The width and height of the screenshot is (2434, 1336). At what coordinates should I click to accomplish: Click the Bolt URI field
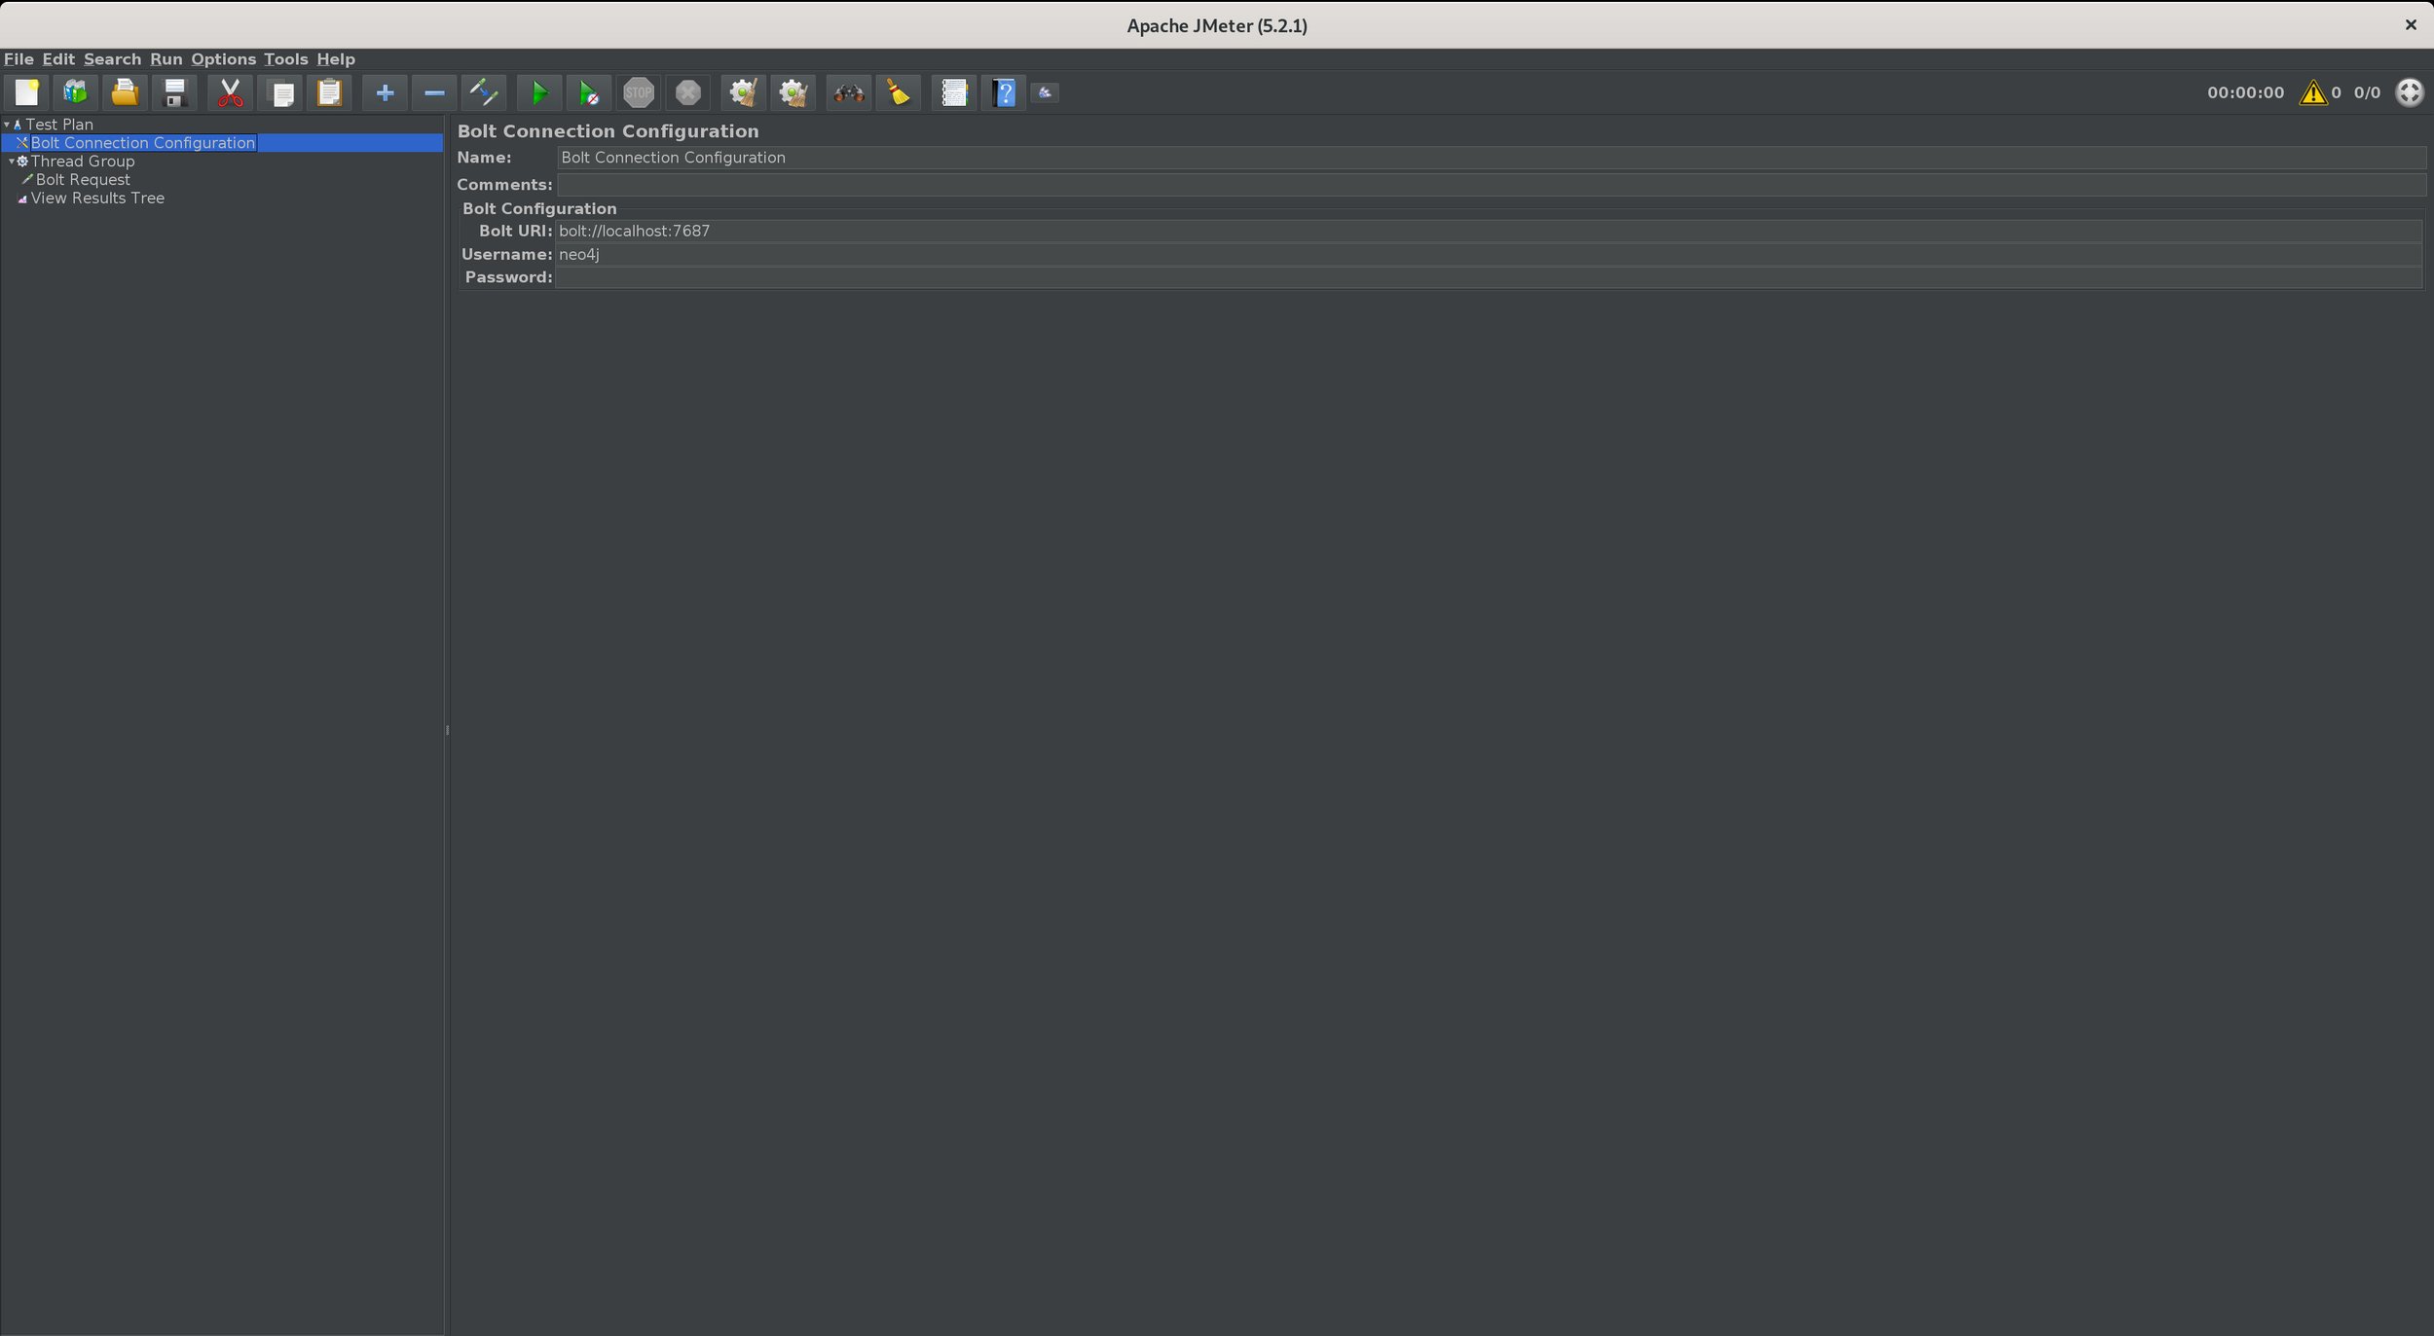click(1489, 231)
